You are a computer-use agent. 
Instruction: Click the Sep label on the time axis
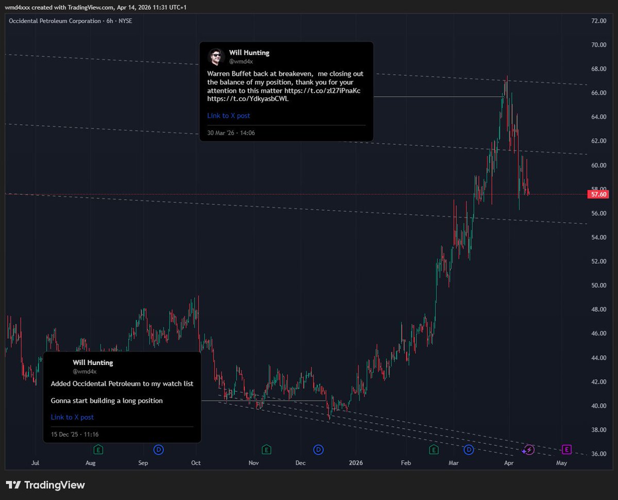pyautogui.click(x=143, y=463)
